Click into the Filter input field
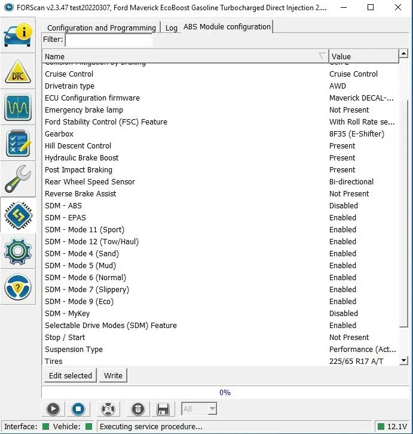Screen dimensions: 413x434 [109, 40]
